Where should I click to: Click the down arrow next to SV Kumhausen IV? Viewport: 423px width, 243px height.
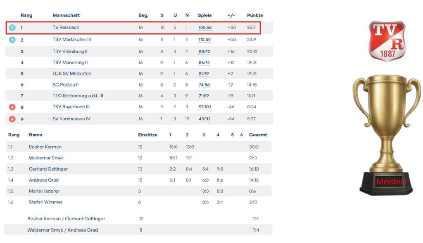12,119
